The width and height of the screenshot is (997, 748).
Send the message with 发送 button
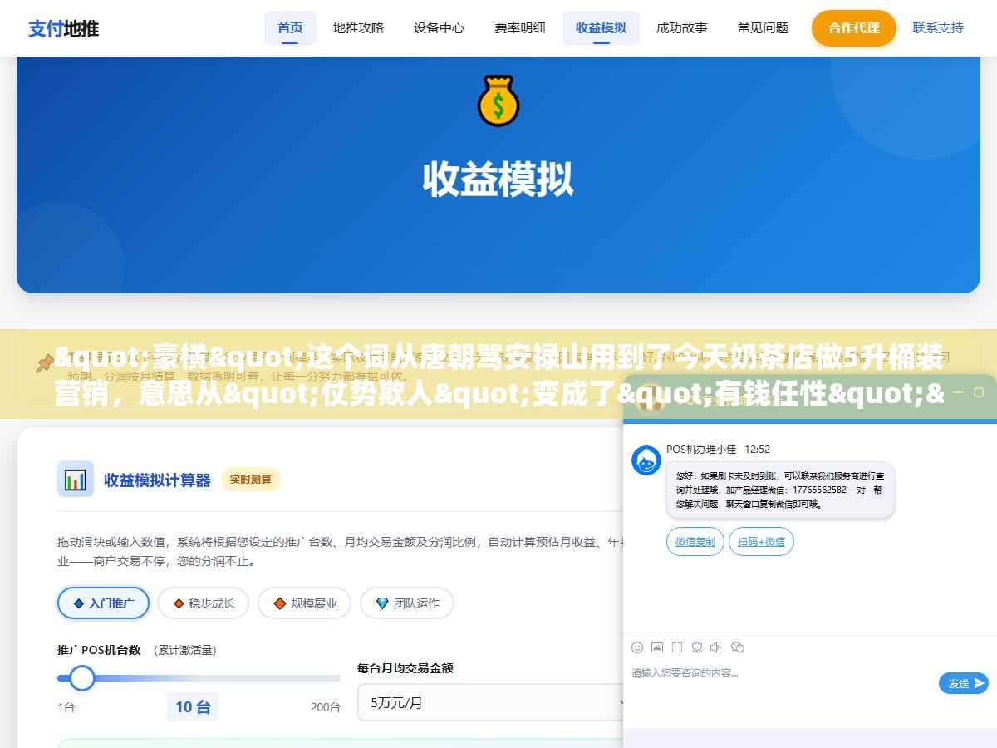coord(964,683)
